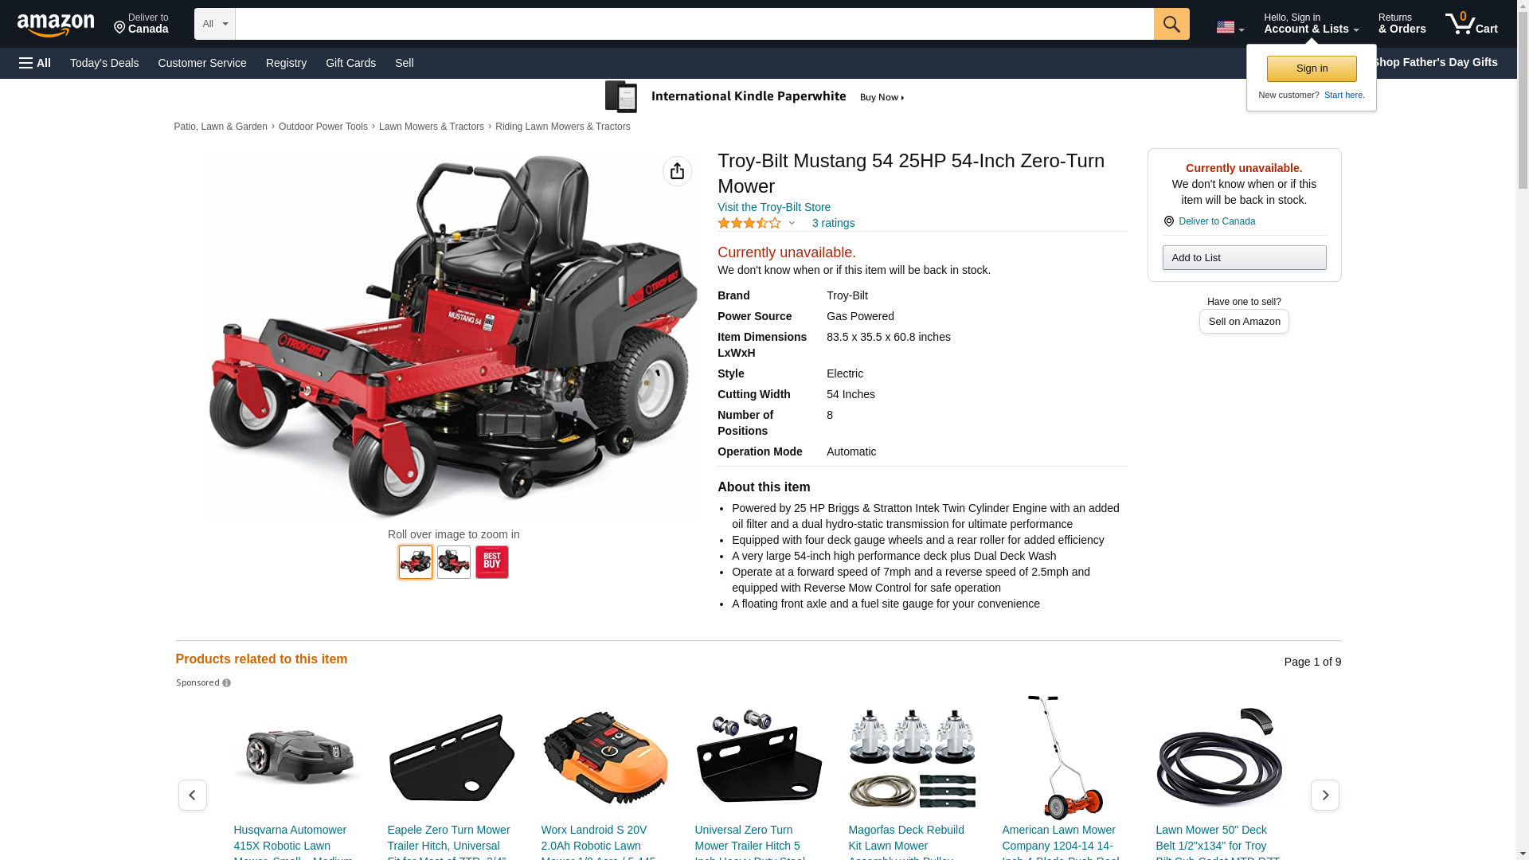Open the country flag language selector
Screen dimensions: 1529x860
[x=1230, y=27]
